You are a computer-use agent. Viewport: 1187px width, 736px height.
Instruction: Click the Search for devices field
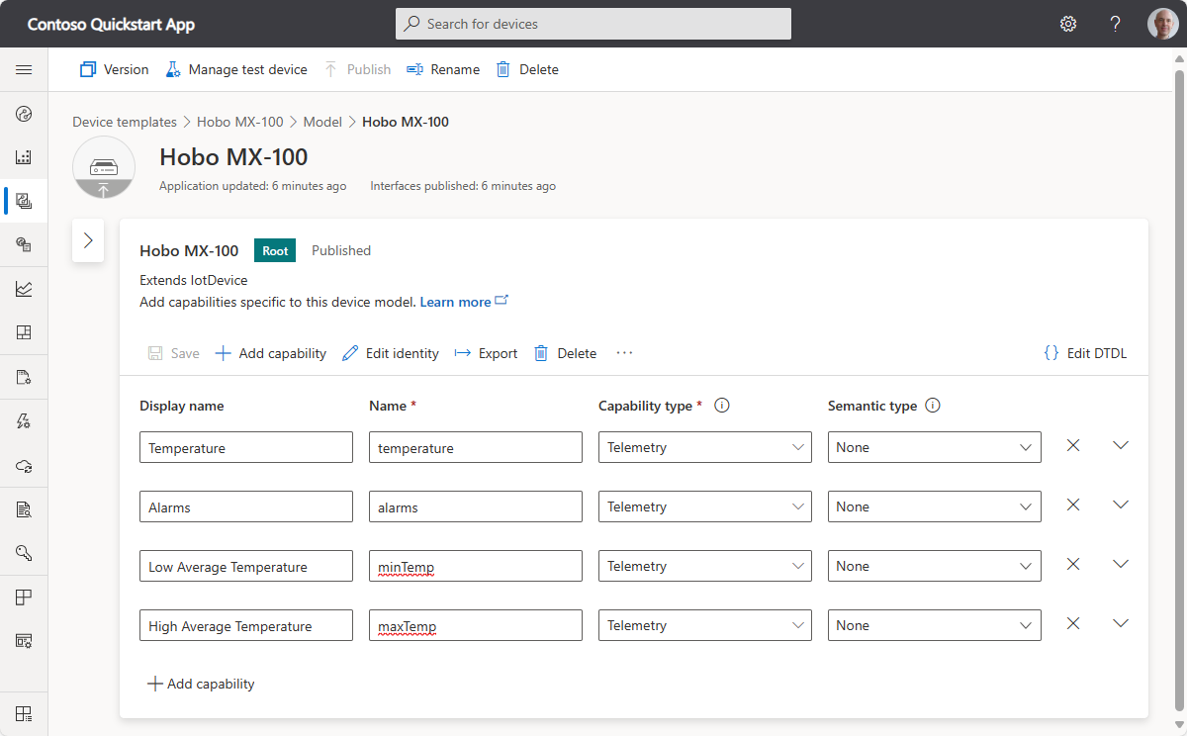click(x=593, y=24)
